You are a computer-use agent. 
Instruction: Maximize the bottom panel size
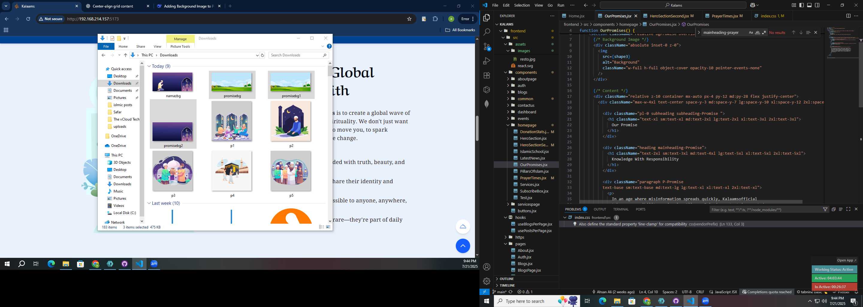click(848, 209)
